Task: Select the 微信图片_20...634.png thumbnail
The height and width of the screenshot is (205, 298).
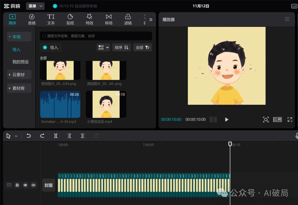Action: point(60,71)
